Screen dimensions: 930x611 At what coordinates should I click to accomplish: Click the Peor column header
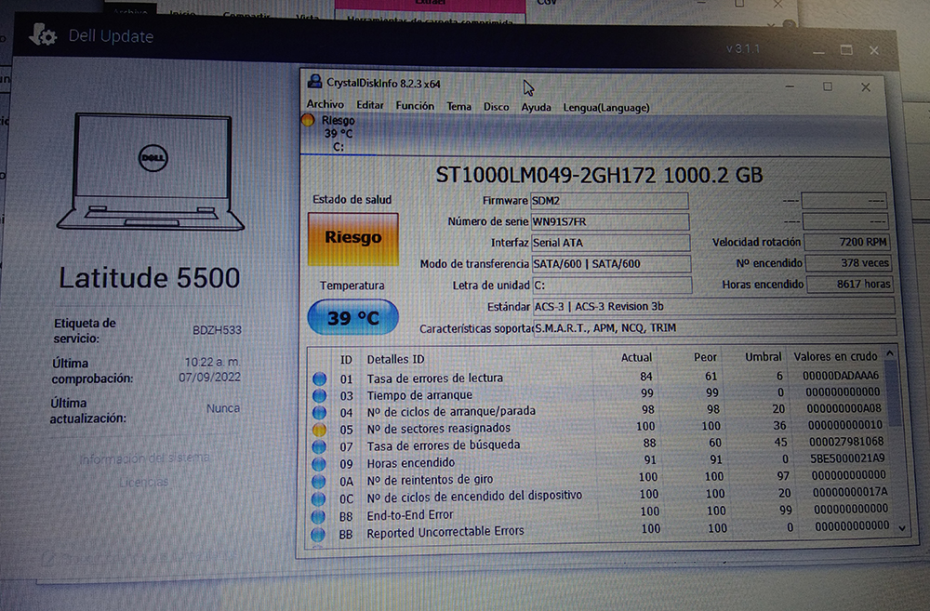click(705, 357)
